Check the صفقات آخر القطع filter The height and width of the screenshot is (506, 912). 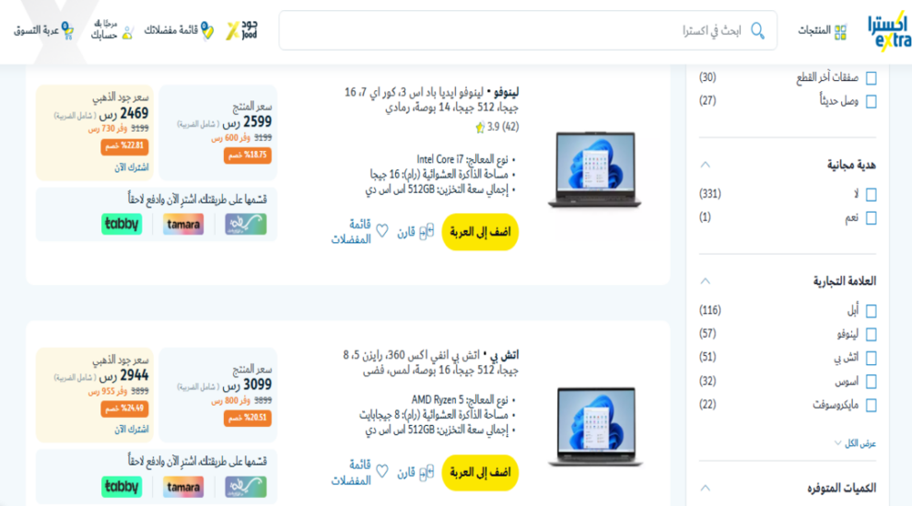click(x=871, y=78)
